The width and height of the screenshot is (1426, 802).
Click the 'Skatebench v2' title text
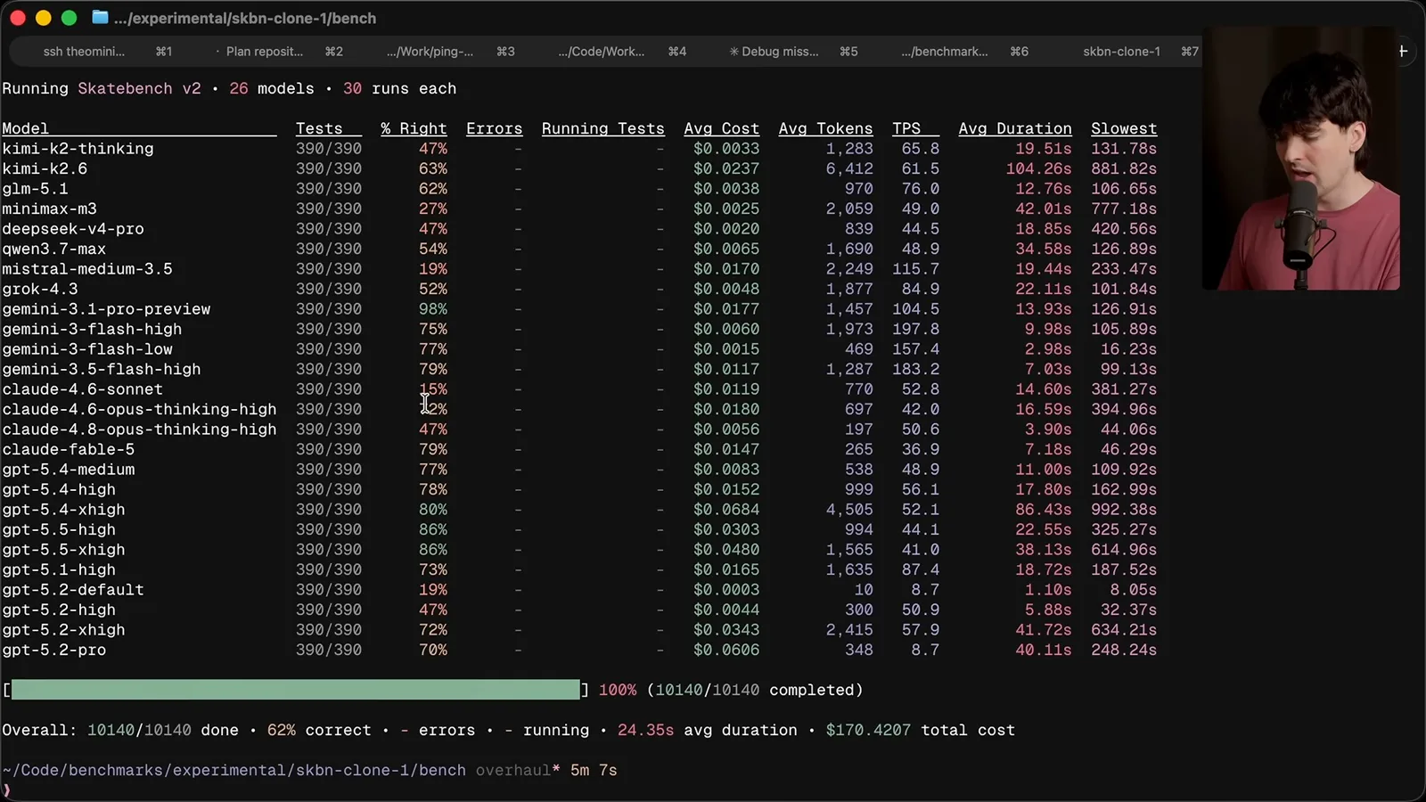point(139,88)
